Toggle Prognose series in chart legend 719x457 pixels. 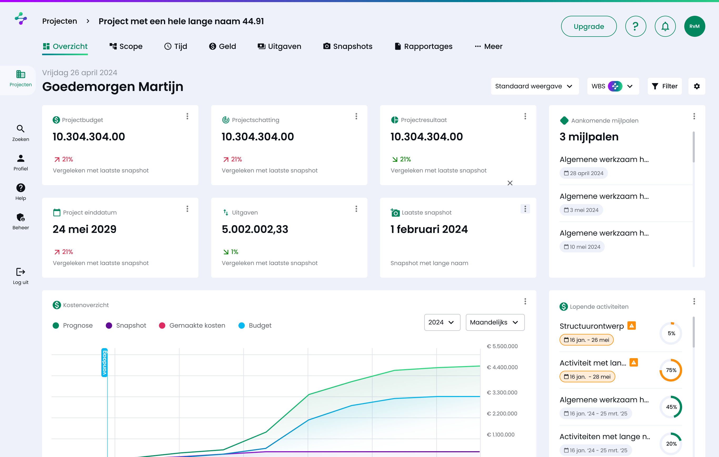73,326
